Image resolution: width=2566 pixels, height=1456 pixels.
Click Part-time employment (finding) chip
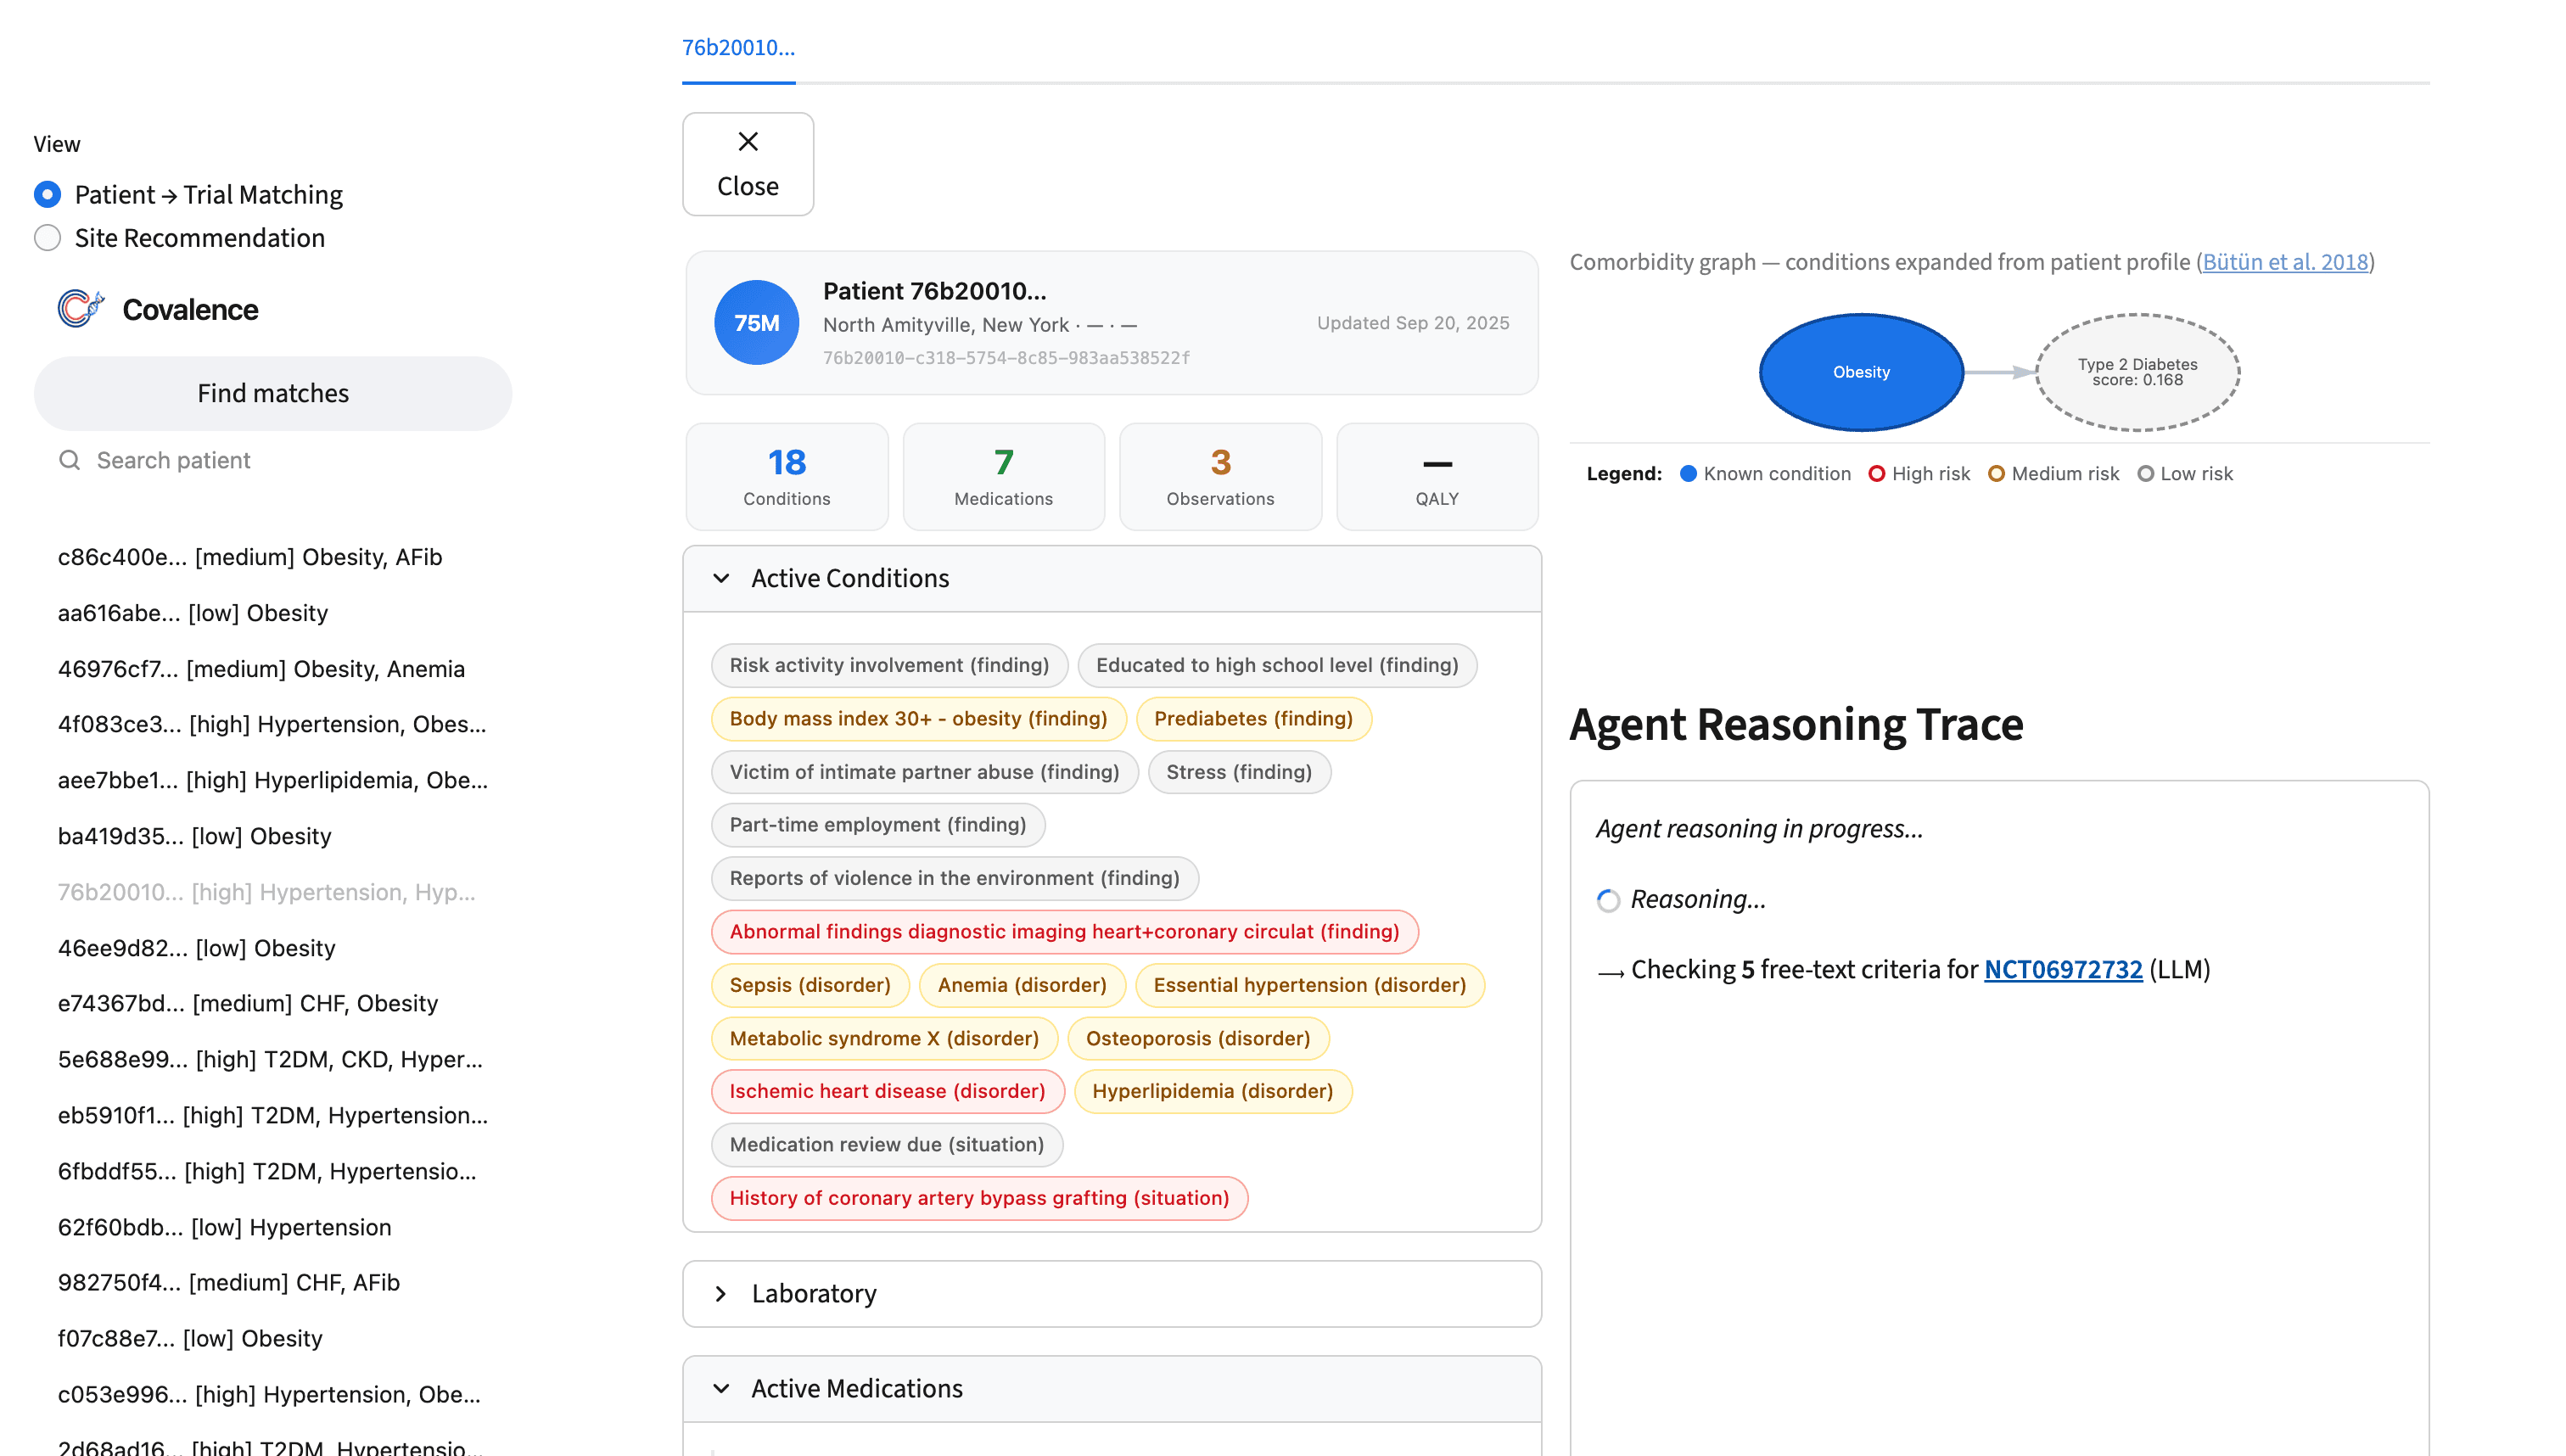coord(877,825)
